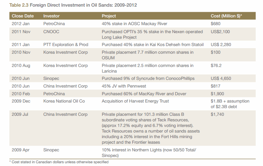The width and height of the screenshot is (263, 166).
Task: Click 'Purchased 60% of MacKay River and Dover'
Action: pyautogui.click(x=144, y=93)
